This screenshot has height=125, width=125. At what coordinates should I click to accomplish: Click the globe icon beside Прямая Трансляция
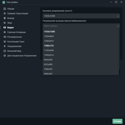pyautogui.click(x=5, y=13)
